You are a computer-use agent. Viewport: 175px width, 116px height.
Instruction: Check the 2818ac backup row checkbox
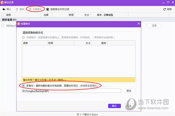pyautogui.click(x=3, y=26)
